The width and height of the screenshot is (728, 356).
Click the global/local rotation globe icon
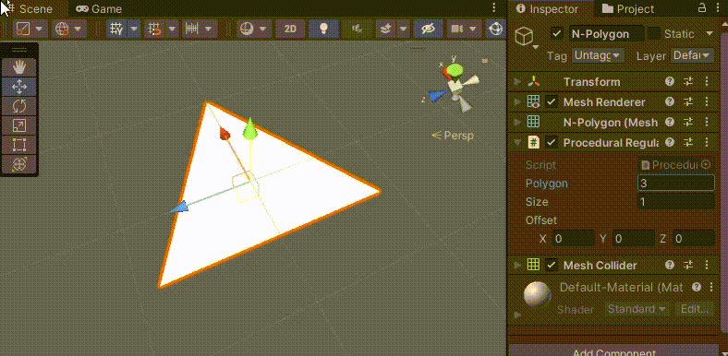(x=62, y=29)
